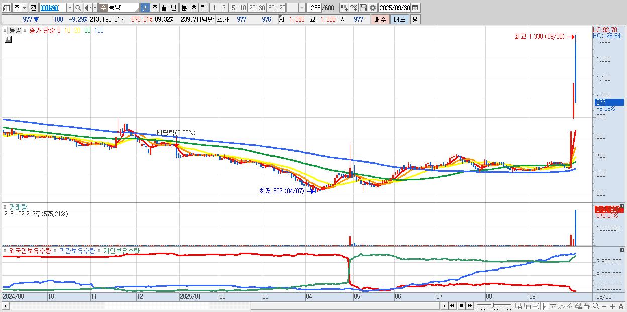Click the 주 market type selector at far left
The height and width of the screenshot is (312, 627).
click(x=17, y=8)
